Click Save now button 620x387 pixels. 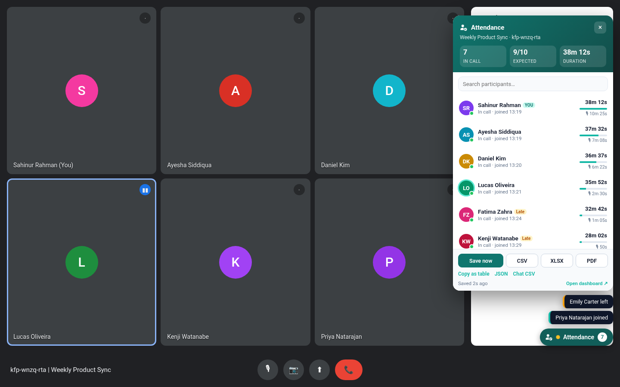pyautogui.click(x=480, y=261)
